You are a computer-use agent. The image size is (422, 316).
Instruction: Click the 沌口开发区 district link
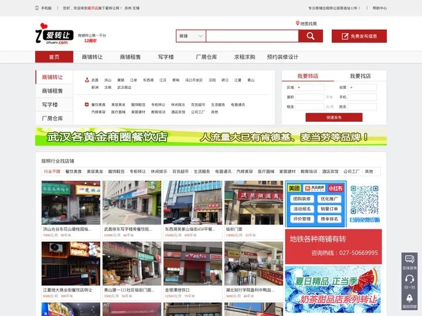(x=194, y=80)
